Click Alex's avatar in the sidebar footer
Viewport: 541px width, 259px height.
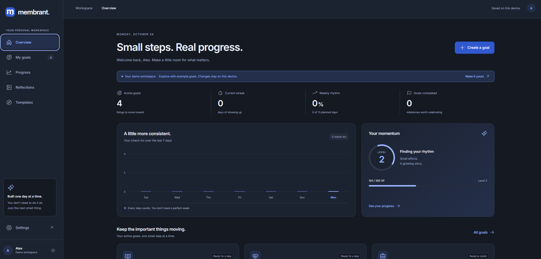pos(8,251)
